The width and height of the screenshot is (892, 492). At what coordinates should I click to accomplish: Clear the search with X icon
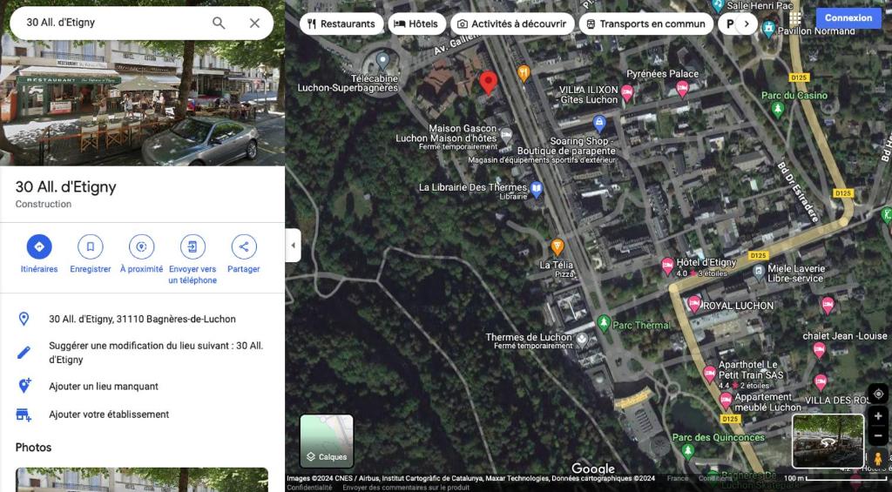[x=254, y=23]
